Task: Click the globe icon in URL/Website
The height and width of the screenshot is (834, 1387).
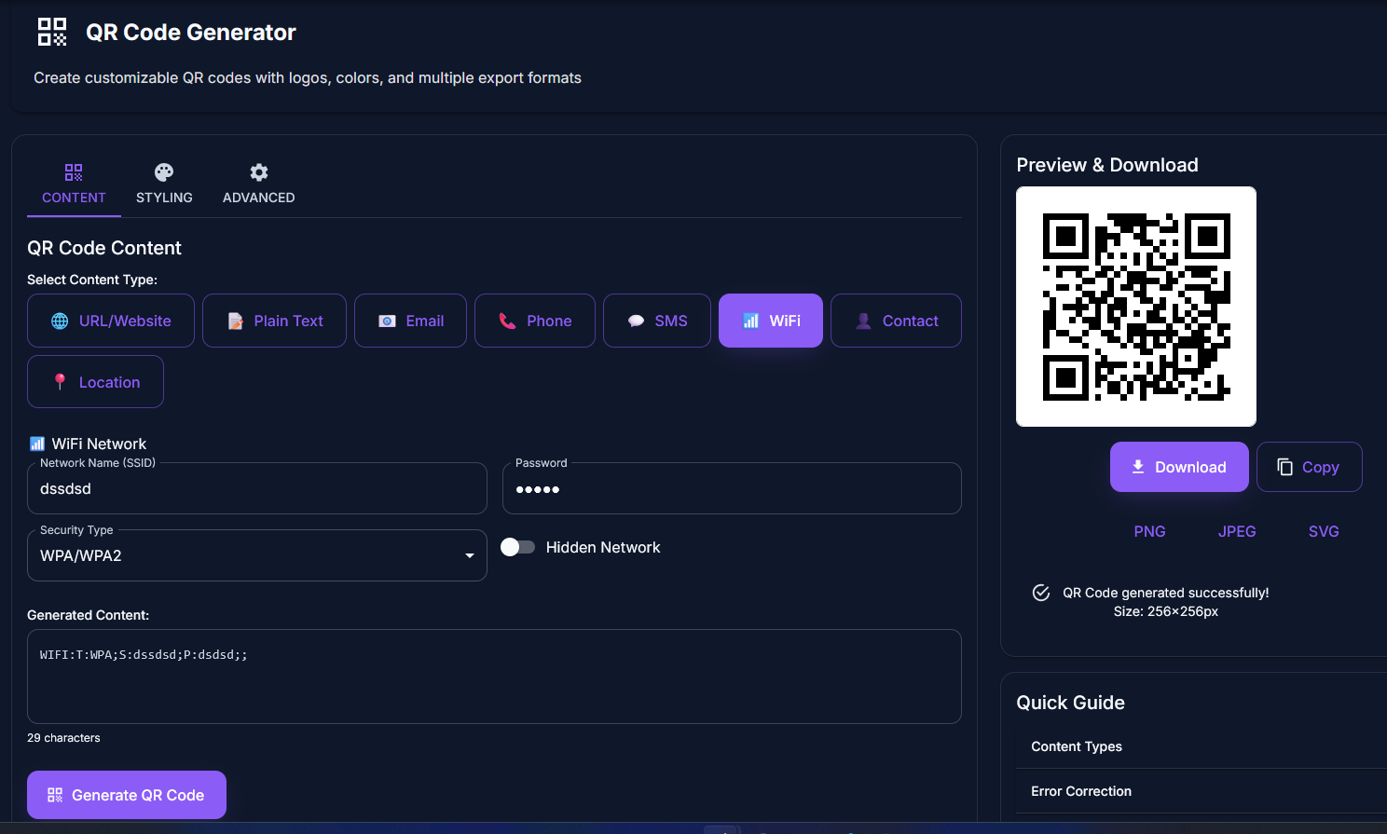Action: (x=60, y=321)
